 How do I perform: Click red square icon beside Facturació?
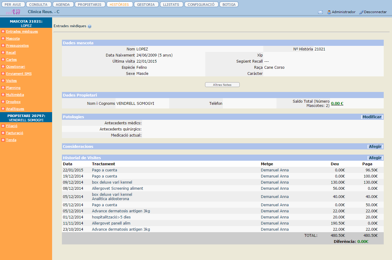(x=3, y=133)
